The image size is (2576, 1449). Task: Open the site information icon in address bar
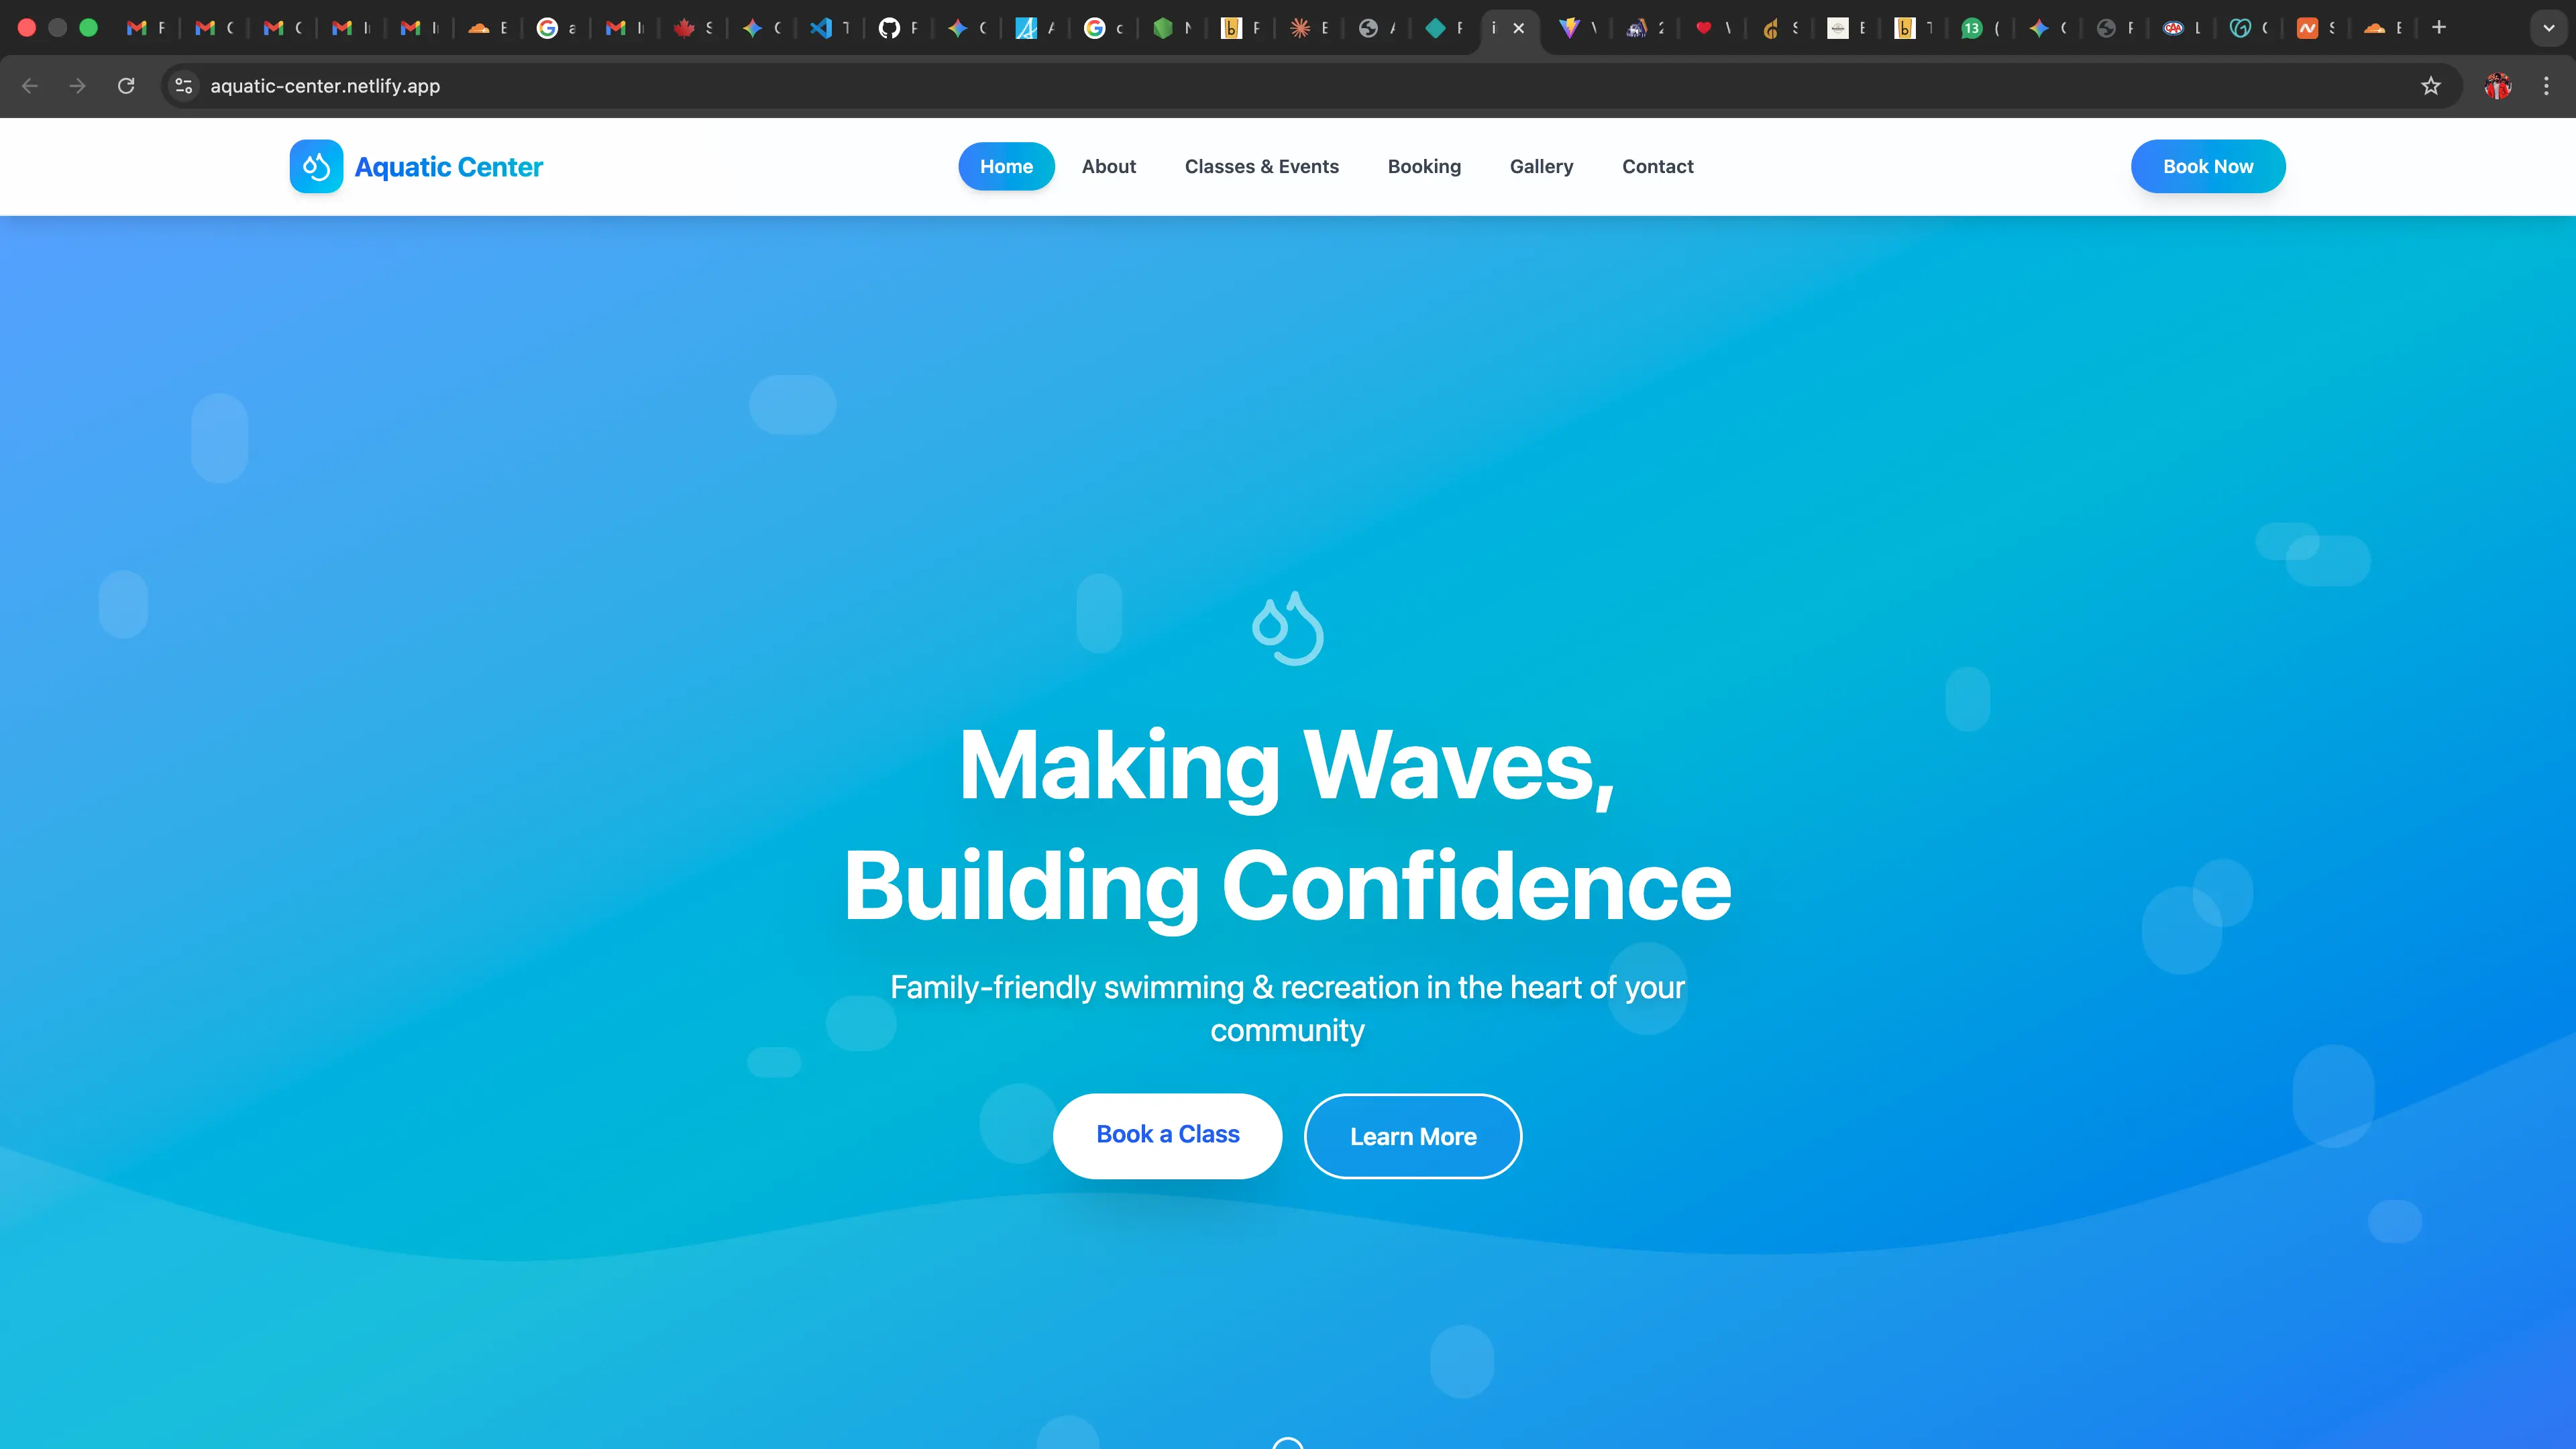(x=184, y=86)
